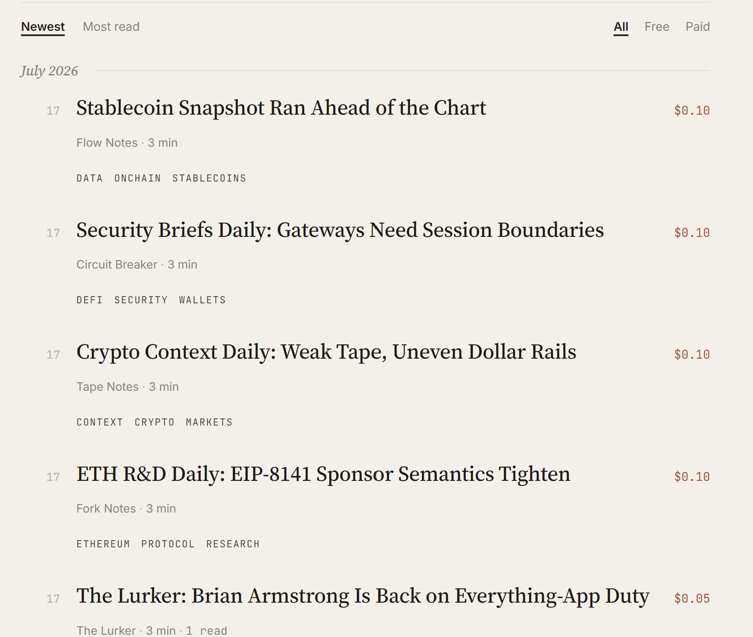Click the $0.05 price on The Lurker

click(692, 599)
